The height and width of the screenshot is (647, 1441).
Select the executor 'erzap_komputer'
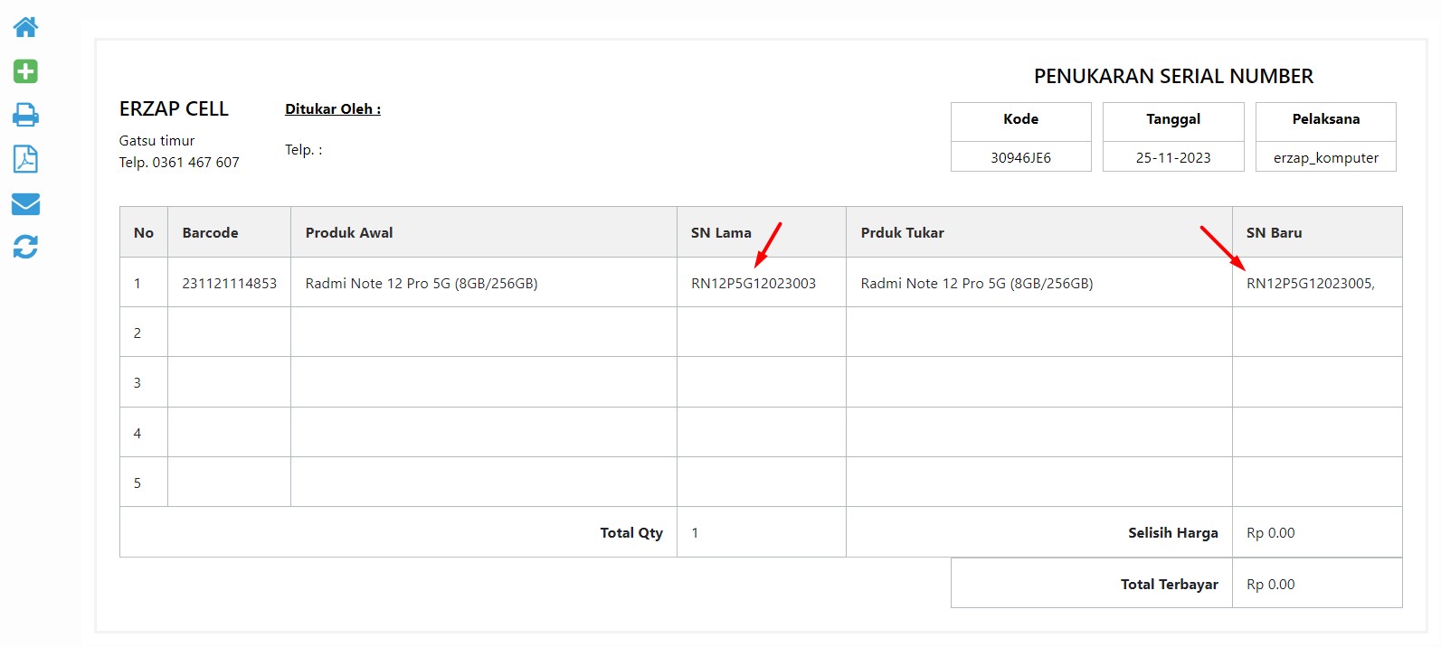(1326, 158)
